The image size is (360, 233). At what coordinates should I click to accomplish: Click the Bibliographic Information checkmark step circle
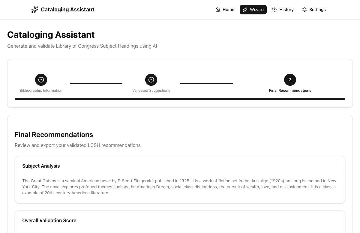[41, 80]
